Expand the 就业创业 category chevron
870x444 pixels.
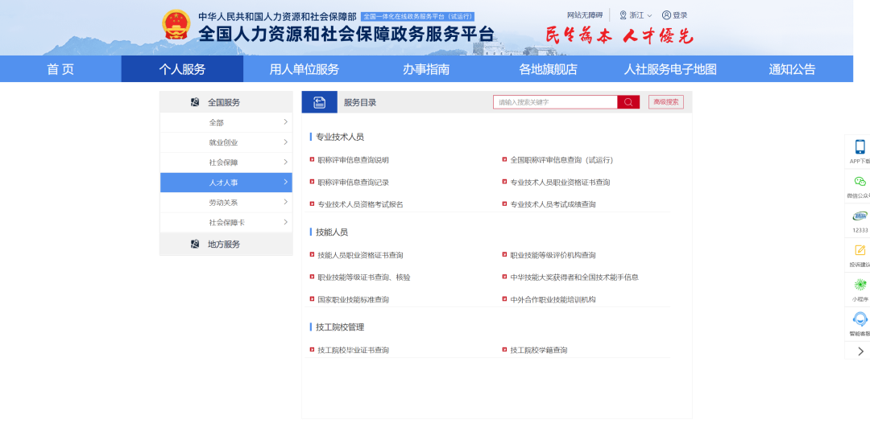[285, 142]
